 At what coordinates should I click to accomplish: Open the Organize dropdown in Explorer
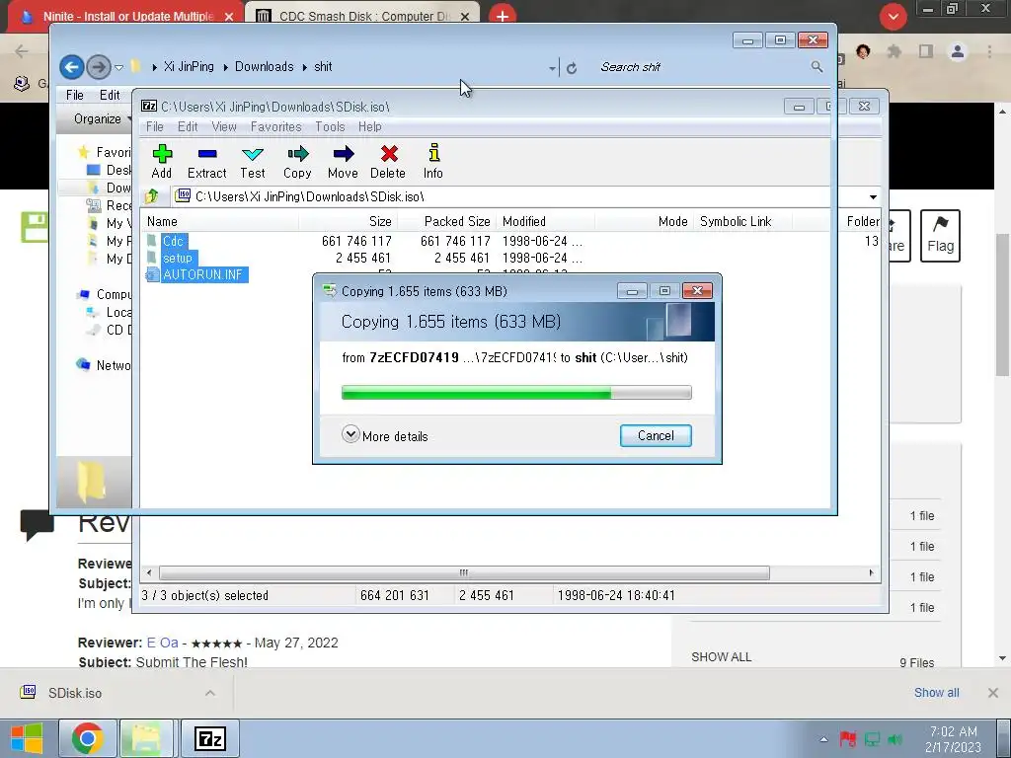[x=102, y=118]
